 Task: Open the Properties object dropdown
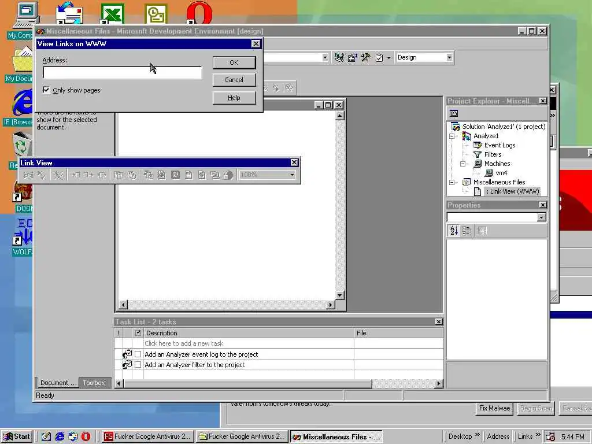click(542, 217)
